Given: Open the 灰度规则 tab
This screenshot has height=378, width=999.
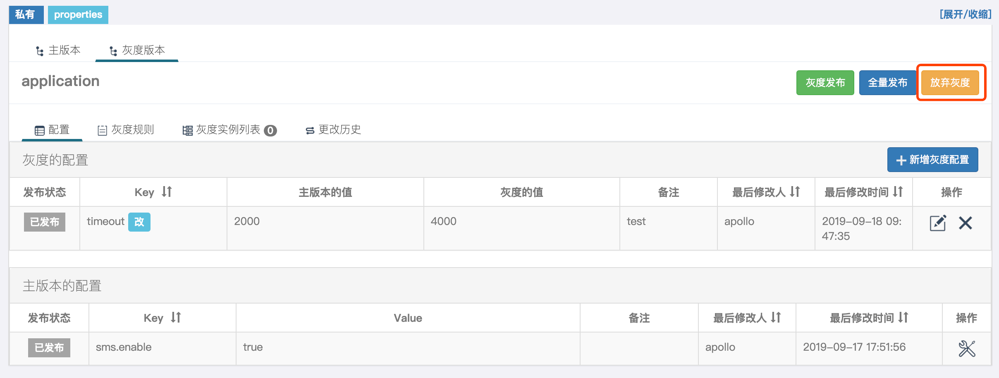Looking at the screenshot, I should click(x=126, y=130).
